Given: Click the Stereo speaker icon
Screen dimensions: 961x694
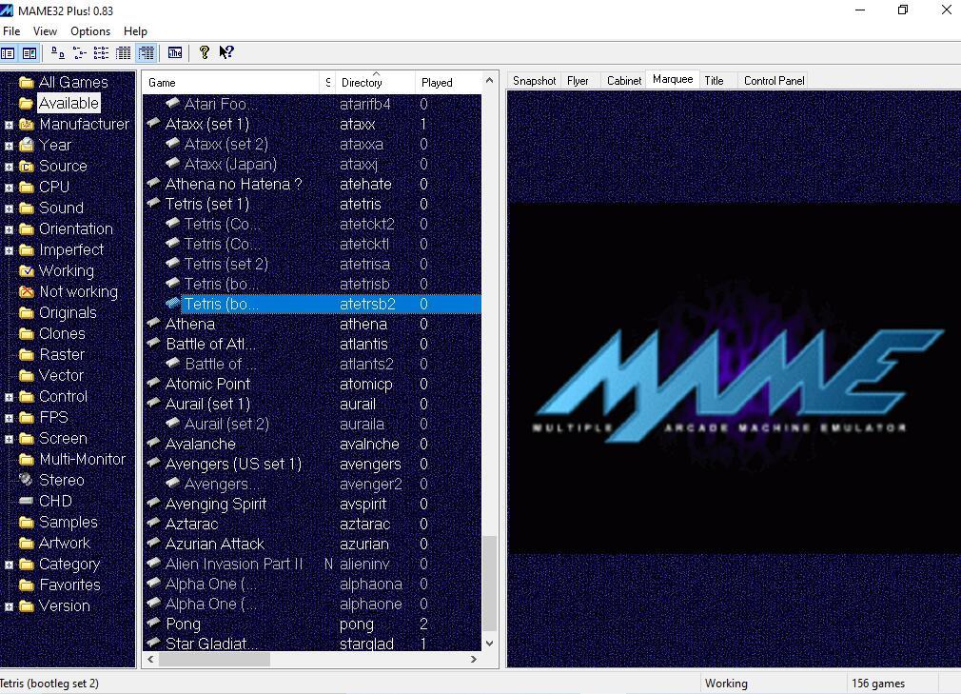Looking at the screenshot, I should (27, 480).
